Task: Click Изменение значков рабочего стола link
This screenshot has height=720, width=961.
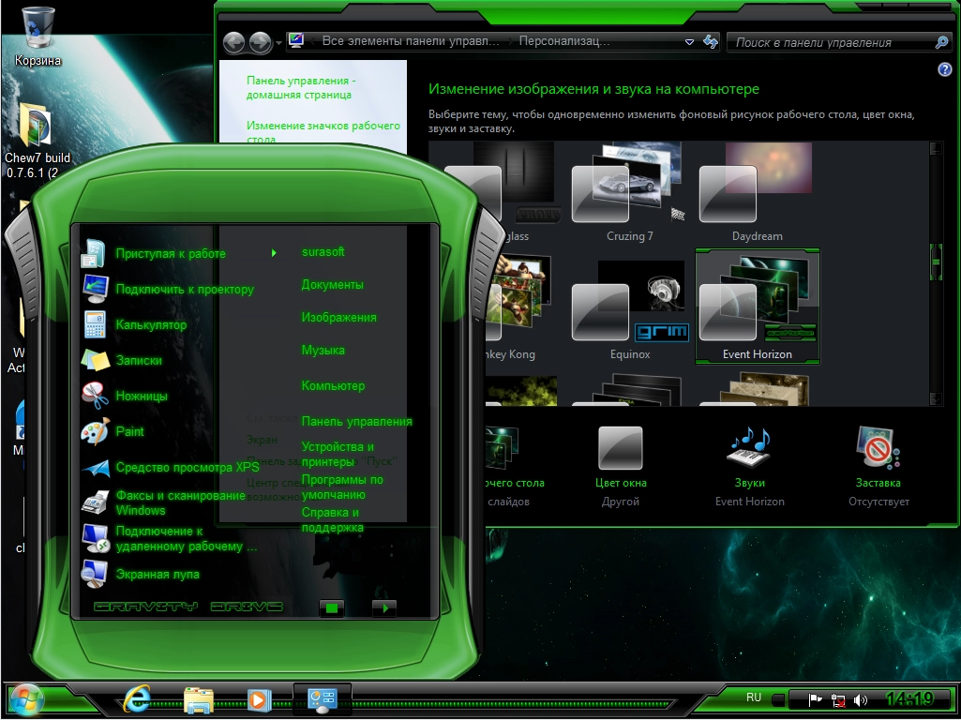Action: (x=323, y=131)
